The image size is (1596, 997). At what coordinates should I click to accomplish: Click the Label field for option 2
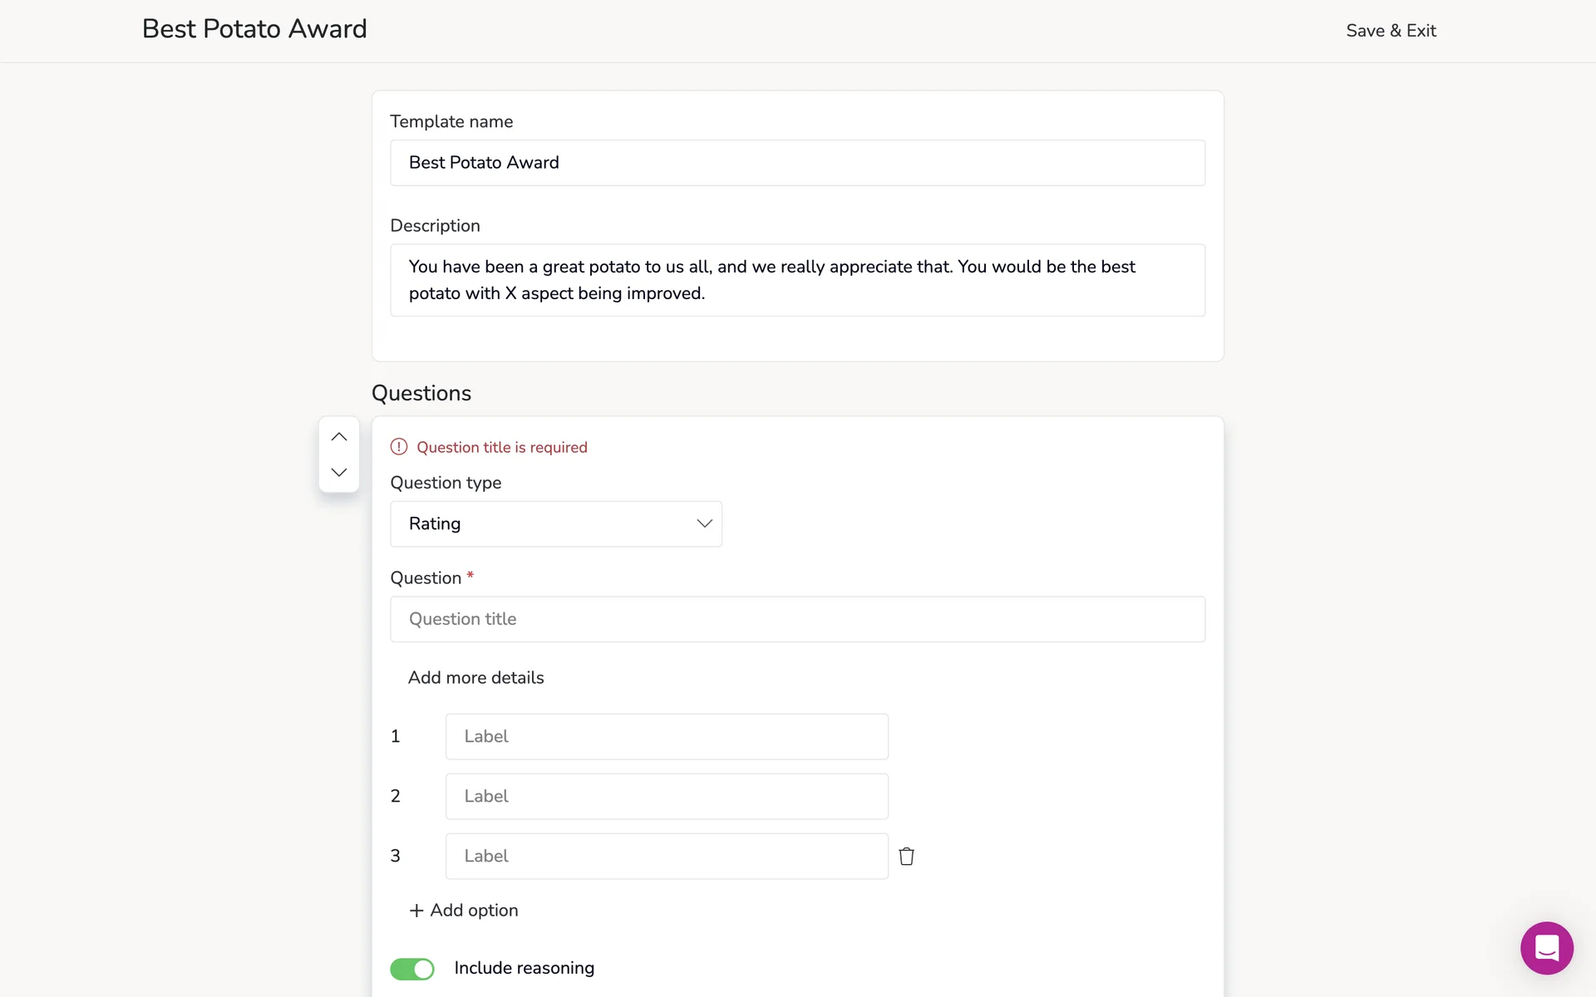pos(667,797)
